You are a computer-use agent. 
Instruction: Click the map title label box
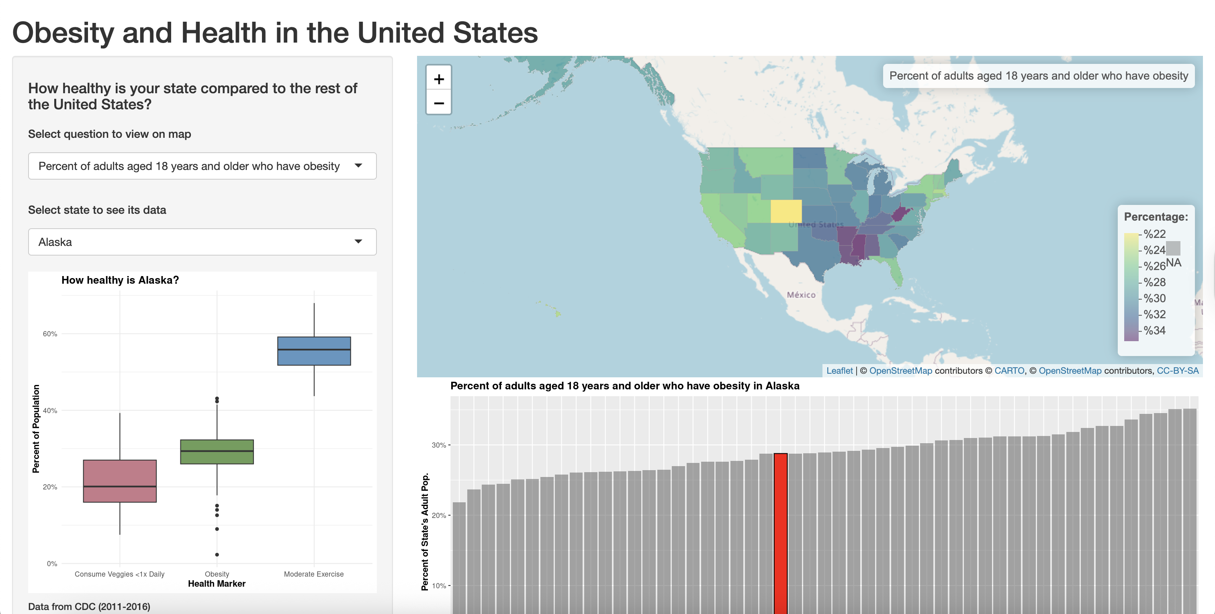coord(1038,76)
